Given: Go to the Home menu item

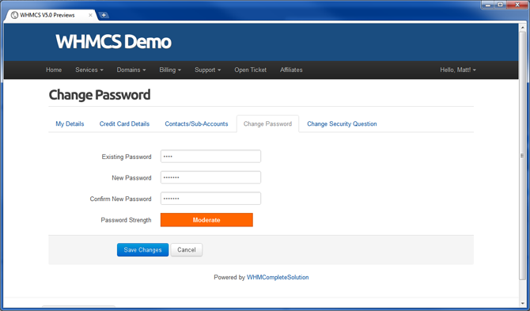Looking at the screenshot, I should point(54,70).
